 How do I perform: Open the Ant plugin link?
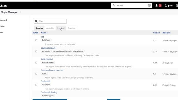tap(42, 37)
